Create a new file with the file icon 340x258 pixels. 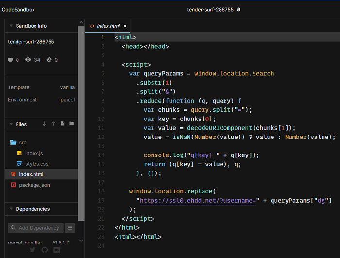(63, 124)
